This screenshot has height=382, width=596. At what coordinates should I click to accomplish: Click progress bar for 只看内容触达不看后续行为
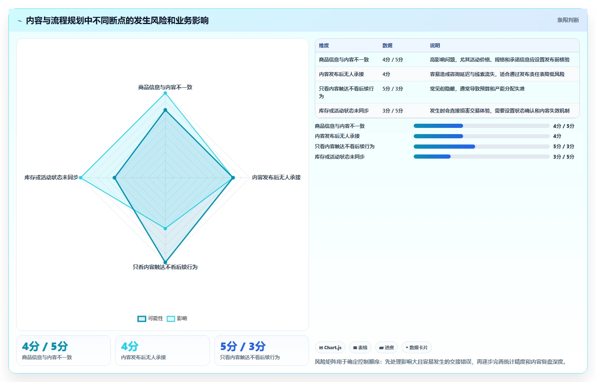tap(482, 147)
